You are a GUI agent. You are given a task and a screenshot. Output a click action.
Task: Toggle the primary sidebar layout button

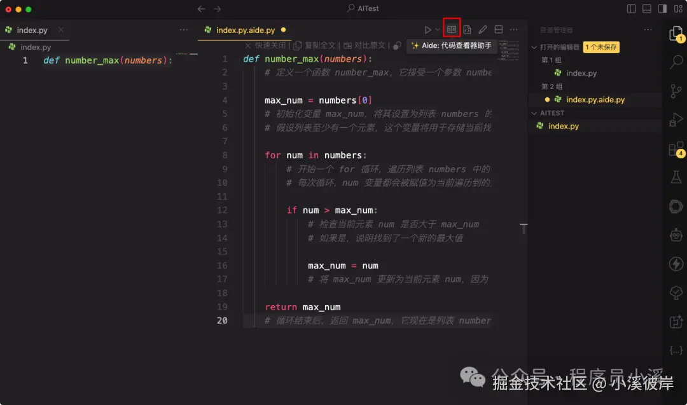click(631, 8)
